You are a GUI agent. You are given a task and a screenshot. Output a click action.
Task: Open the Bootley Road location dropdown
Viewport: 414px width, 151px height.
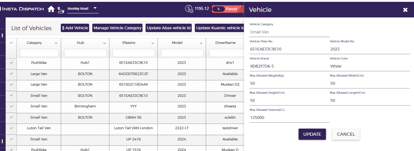83,9
